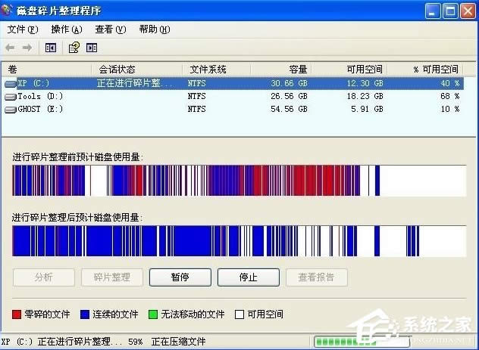Click the Back arrow toolbar icon
Viewport: 479px width, 350px height.
pyautogui.click(x=11, y=48)
